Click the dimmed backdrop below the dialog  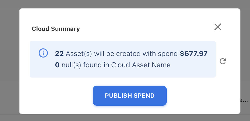coord(126,118)
